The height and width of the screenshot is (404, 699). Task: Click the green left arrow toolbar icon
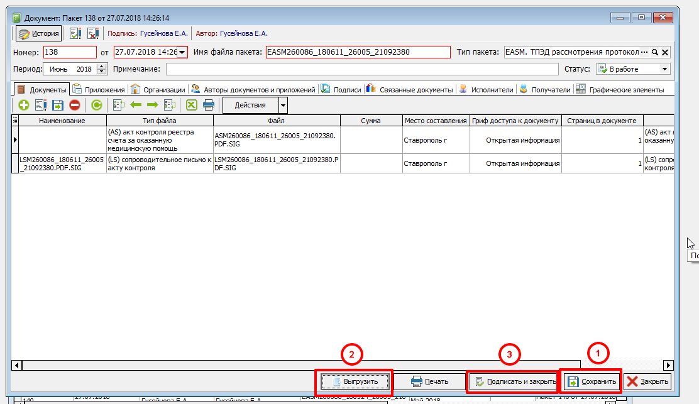click(x=136, y=105)
